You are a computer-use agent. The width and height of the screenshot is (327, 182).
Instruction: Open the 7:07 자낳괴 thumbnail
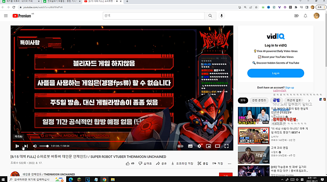(x=253, y=155)
